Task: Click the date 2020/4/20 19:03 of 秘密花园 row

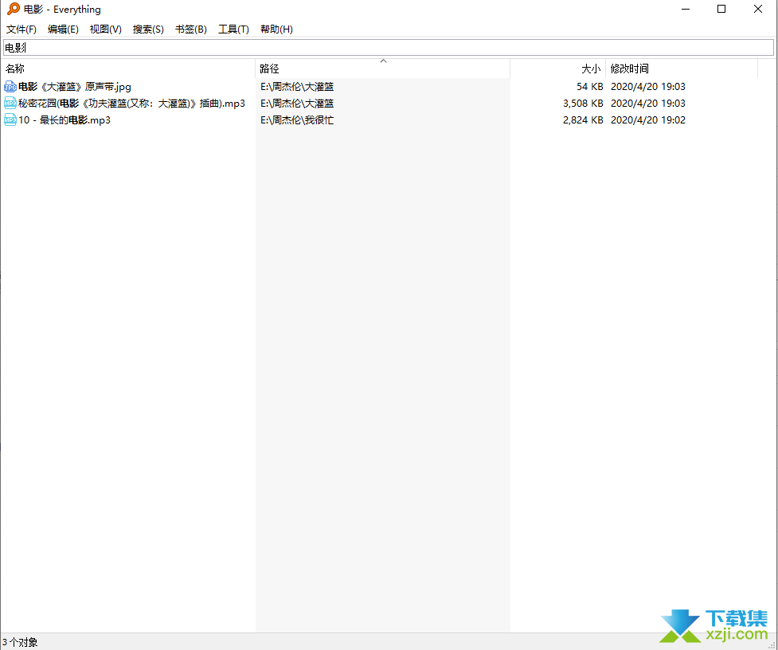Action: (648, 104)
